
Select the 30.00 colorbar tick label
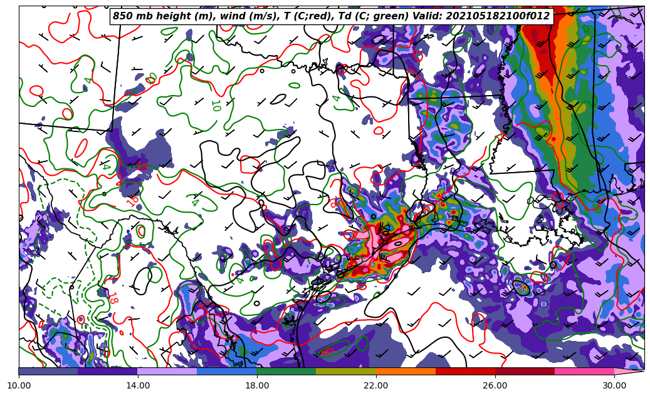point(614,385)
